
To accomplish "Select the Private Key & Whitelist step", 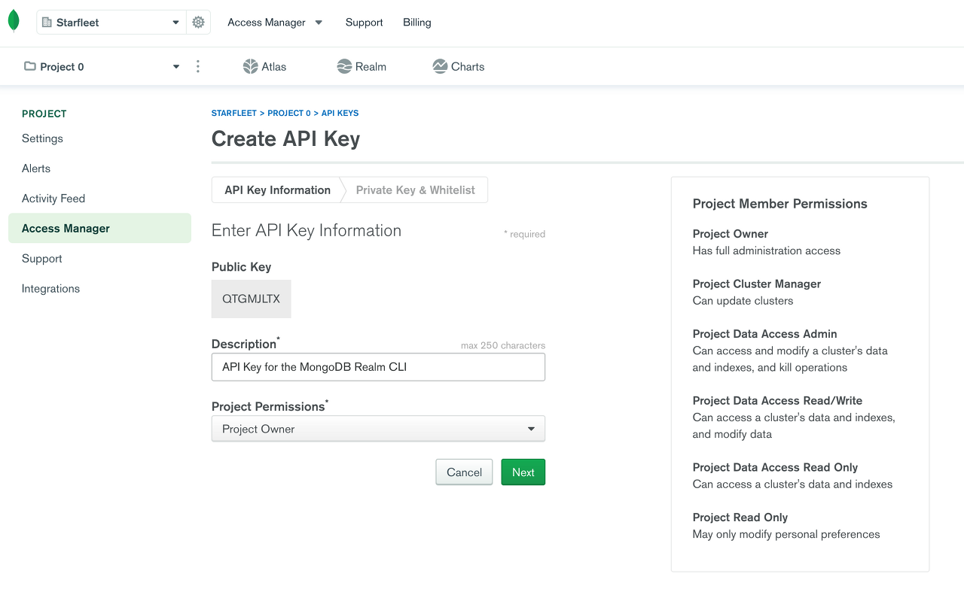I will tap(415, 190).
